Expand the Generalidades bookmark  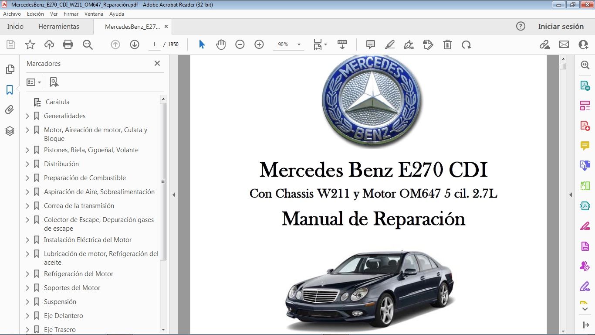pos(27,116)
